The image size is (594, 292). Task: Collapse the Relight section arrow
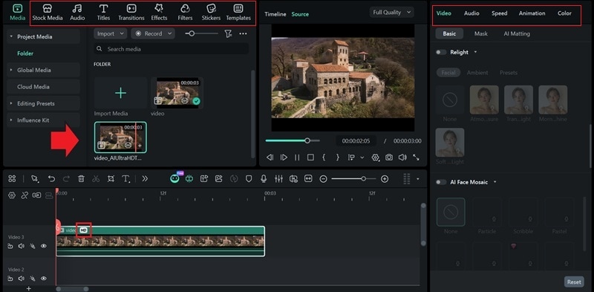475,52
